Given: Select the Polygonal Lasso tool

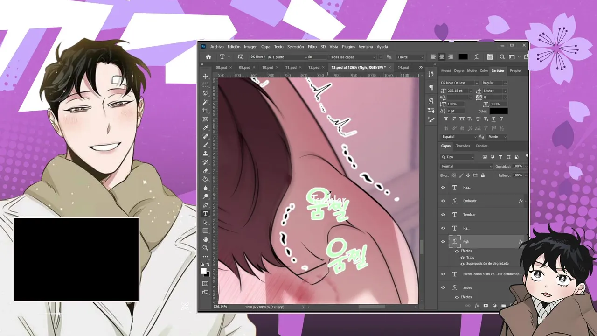Looking at the screenshot, I should coord(205,93).
